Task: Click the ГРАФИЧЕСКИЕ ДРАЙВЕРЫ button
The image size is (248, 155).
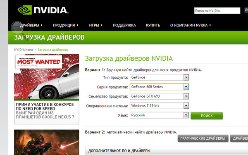Action: (x=203, y=138)
